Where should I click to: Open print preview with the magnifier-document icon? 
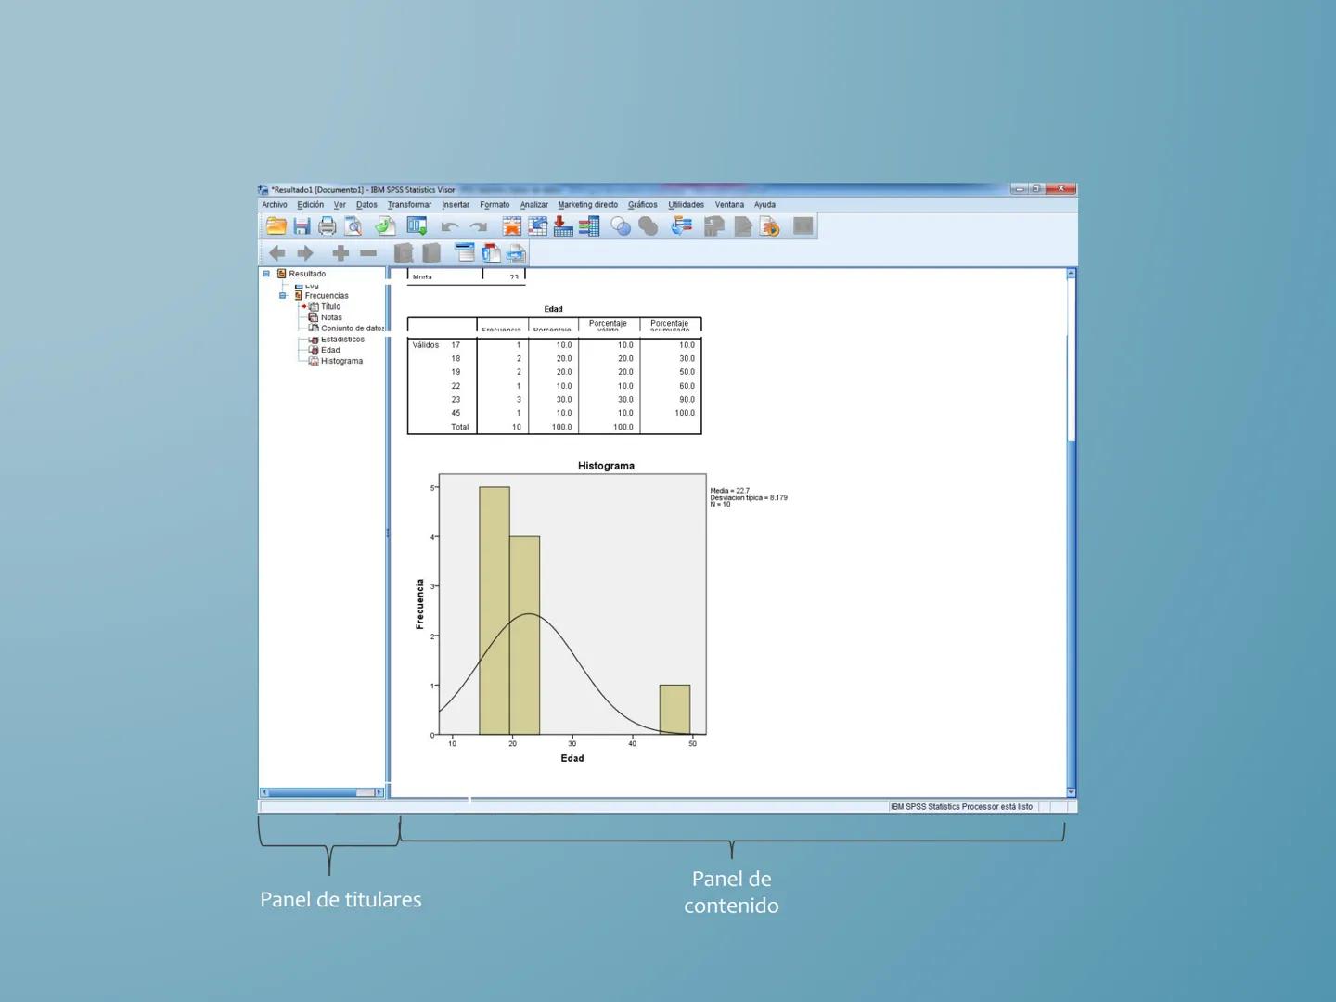(353, 225)
